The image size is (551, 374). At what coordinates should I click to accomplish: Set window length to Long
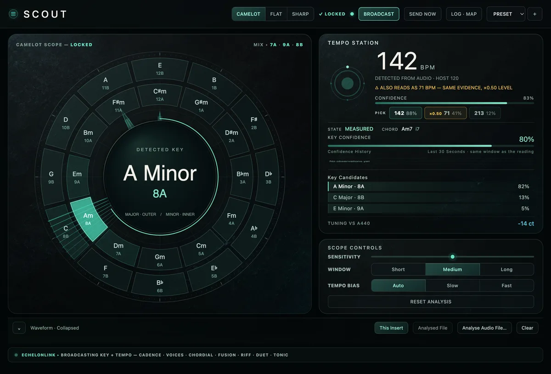tap(506, 269)
